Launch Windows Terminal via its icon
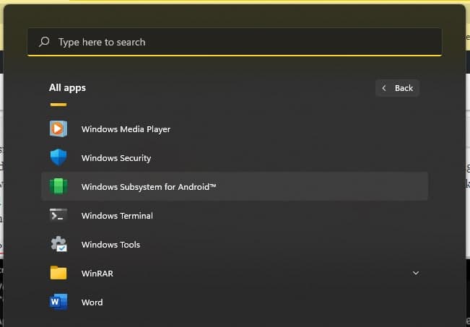Screen dimensions: 470x327 [58, 215]
